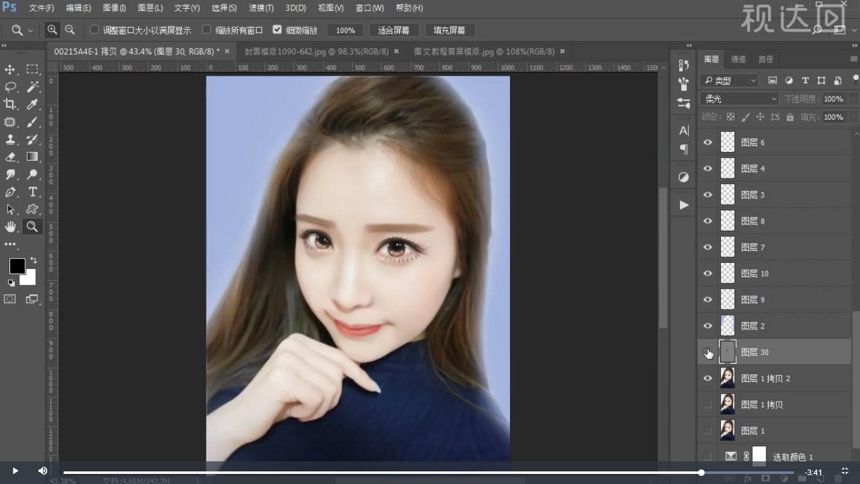Open the Actions panel play icon
This screenshot has width=860, height=484.
pos(684,205)
